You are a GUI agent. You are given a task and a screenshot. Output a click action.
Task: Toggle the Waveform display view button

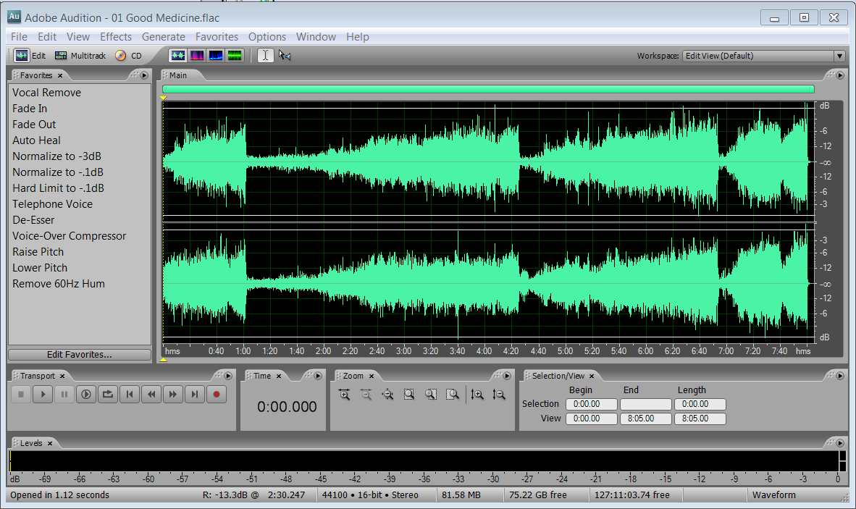(x=178, y=56)
